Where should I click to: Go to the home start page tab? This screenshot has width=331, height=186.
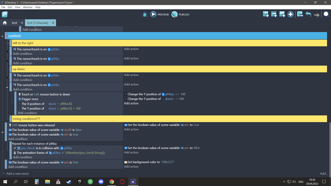5,23
